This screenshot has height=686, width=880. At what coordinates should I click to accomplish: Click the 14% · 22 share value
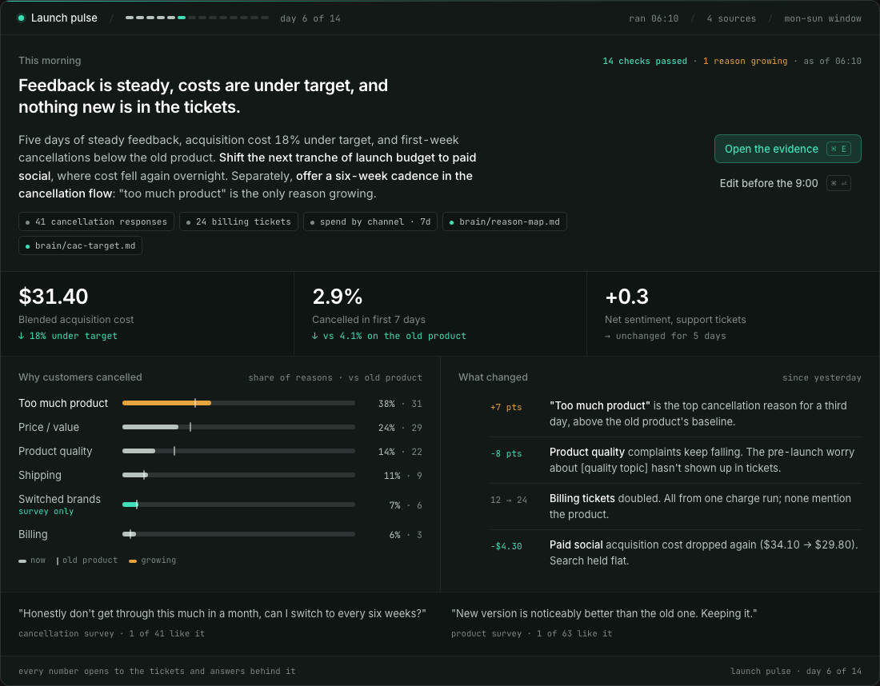pyautogui.click(x=400, y=452)
